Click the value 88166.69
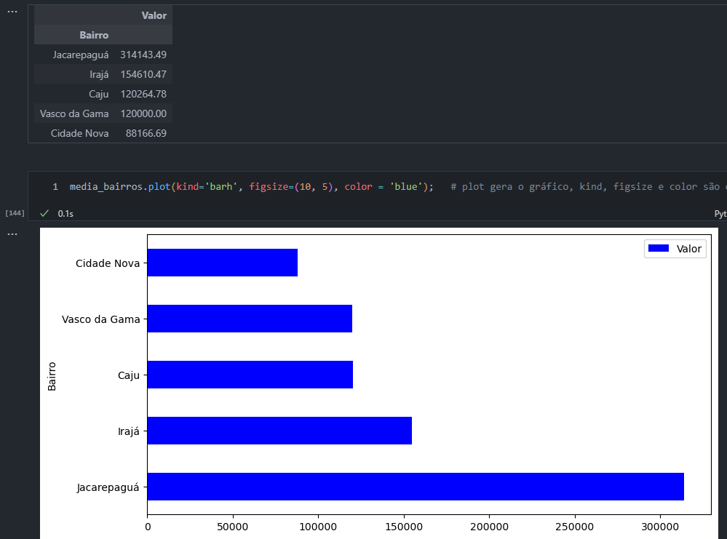The image size is (727, 539). [146, 133]
